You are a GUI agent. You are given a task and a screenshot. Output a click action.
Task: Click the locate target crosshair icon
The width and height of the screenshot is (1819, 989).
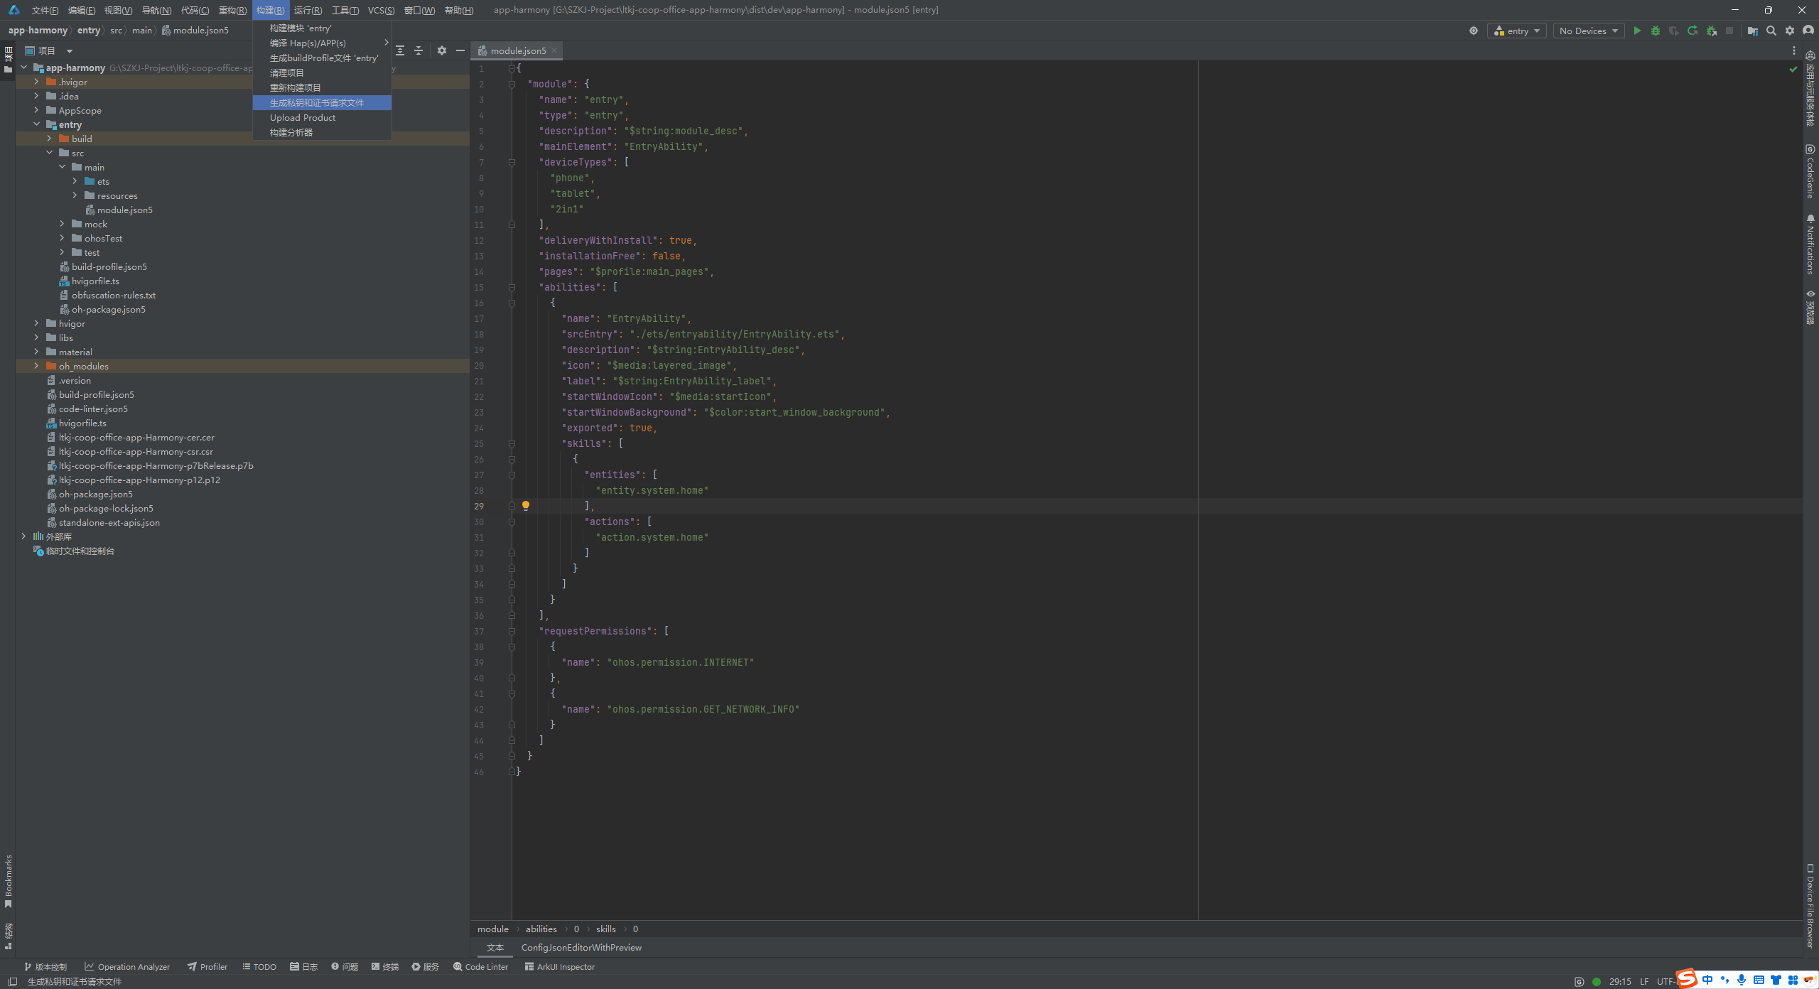tap(1474, 31)
